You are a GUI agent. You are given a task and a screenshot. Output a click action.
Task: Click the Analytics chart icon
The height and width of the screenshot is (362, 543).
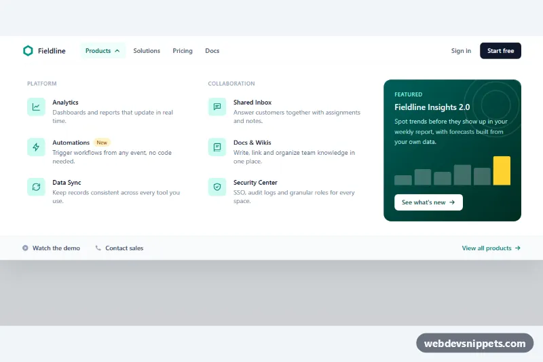[36, 107]
